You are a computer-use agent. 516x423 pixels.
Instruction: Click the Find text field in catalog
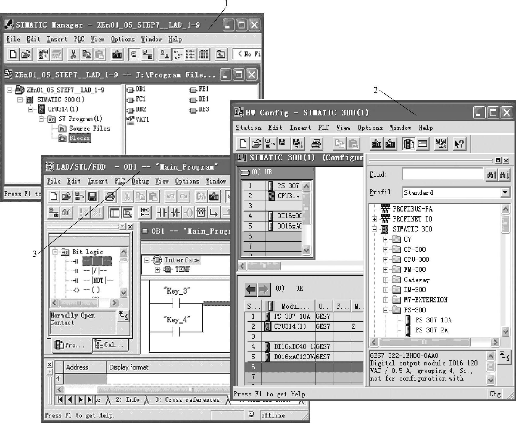click(443, 174)
